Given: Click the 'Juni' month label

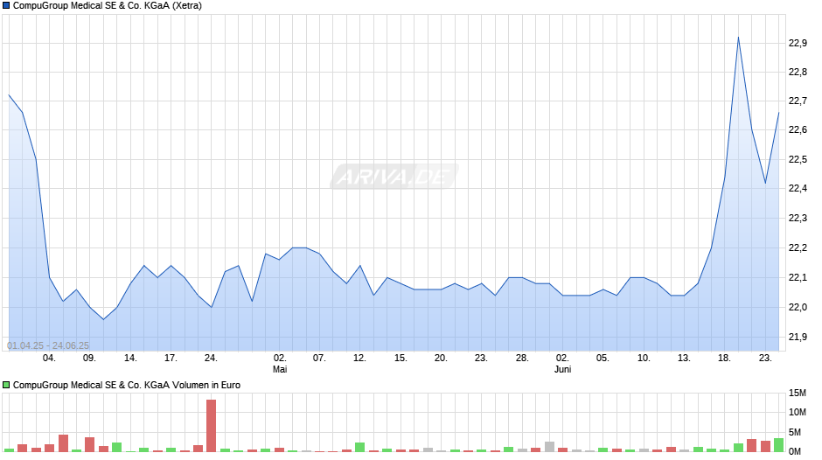Looking at the screenshot, I should point(562,369).
